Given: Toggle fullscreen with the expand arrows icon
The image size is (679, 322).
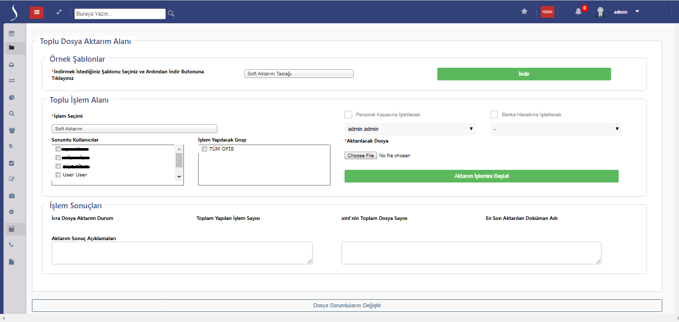Looking at the screenshot, I should 59,12.
